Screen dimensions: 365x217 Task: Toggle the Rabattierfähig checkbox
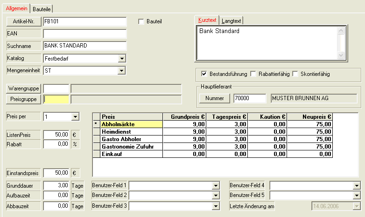[253, 74]
